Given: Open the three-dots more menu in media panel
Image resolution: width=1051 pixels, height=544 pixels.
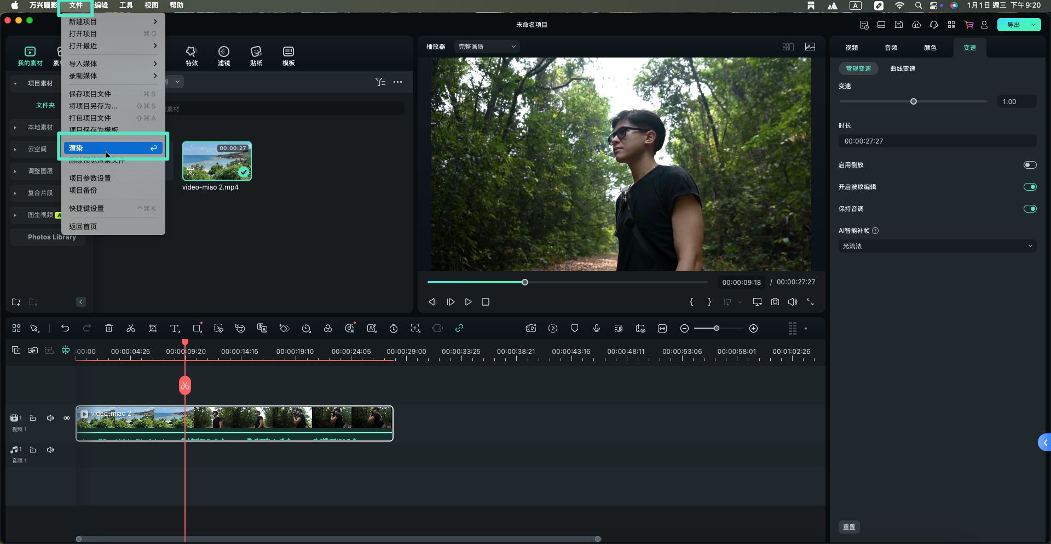Looking at the screenshot, I should (x=398, y=82).
